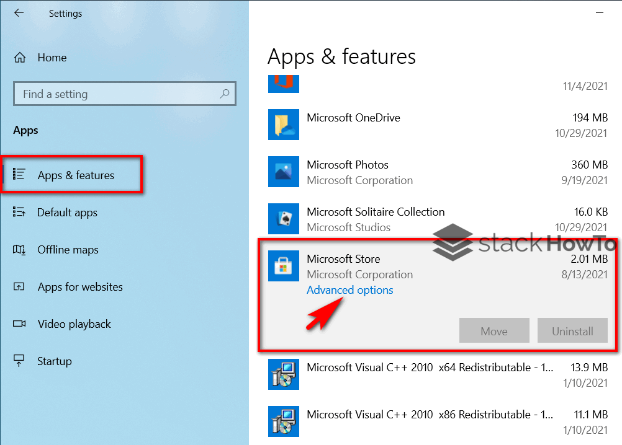Select the Microsoft OneDrive entry name
The width and height of the screenshot is (622, 445).
pos(353,118)
